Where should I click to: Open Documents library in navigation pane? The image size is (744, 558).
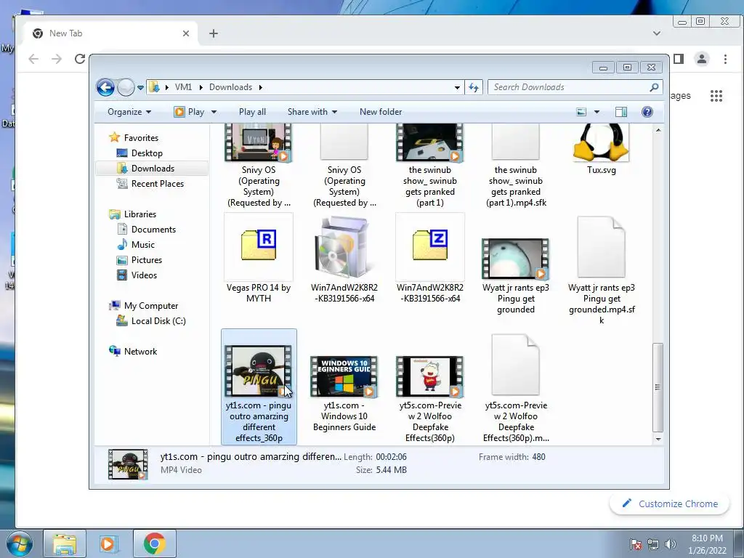(153, 230)
